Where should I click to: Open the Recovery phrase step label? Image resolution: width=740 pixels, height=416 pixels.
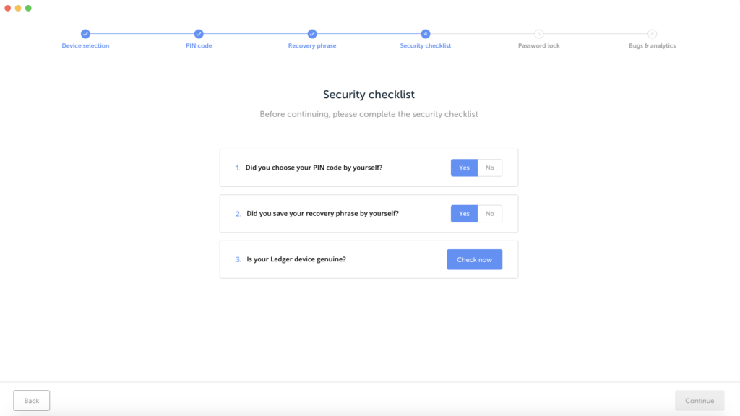pyautogui.click(x=312, y=45)
